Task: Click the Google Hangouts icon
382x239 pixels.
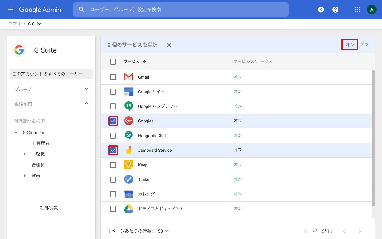Action: point(129,106)
